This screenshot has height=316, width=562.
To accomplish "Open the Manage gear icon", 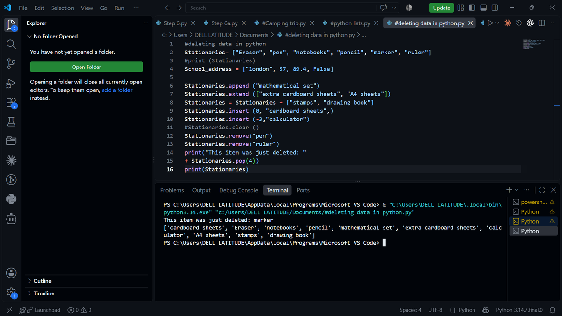I will [x=11, y=293].
